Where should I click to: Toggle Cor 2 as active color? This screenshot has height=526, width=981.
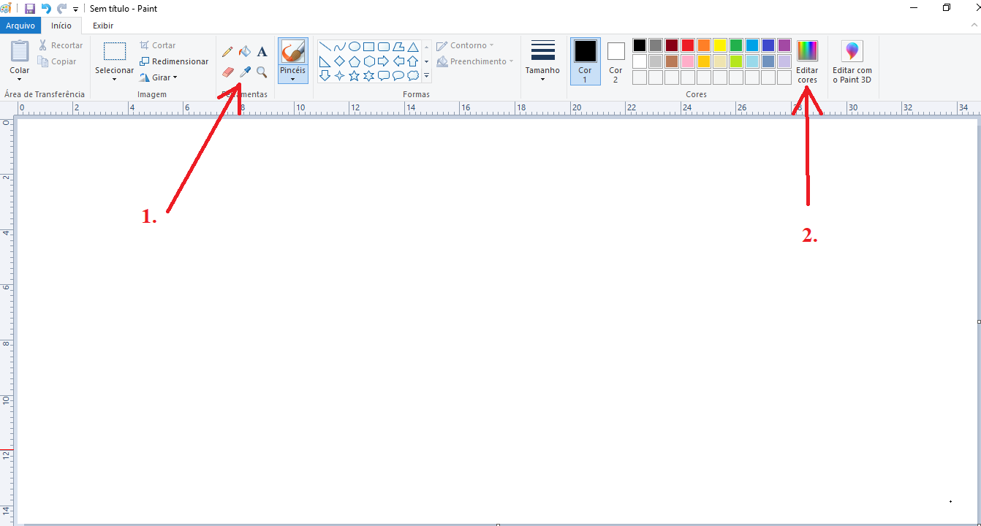pyautogui.click(x=616, y=61)
